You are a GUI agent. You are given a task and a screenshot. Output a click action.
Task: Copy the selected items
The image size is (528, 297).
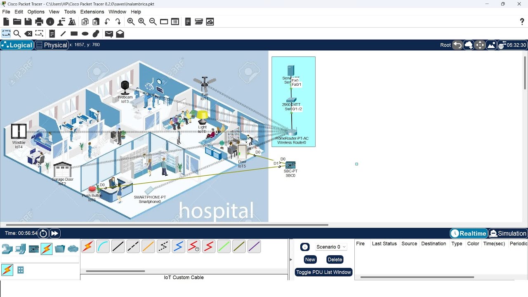pyautogui.click(x=85, y=22)
